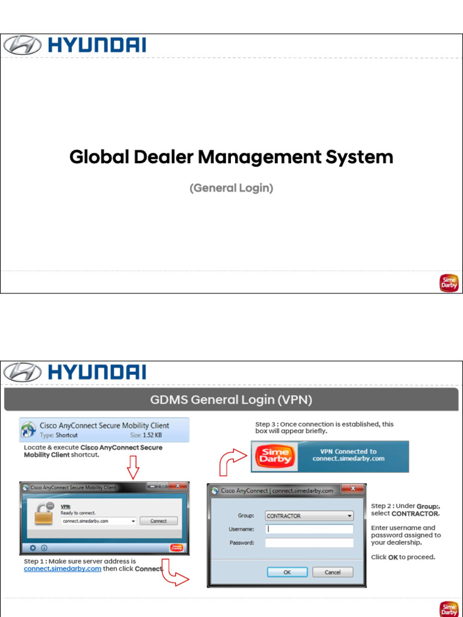Click the Hyundai logo on the title slide
Viewport: 463px width, 617px height.
tap(74, 45)
